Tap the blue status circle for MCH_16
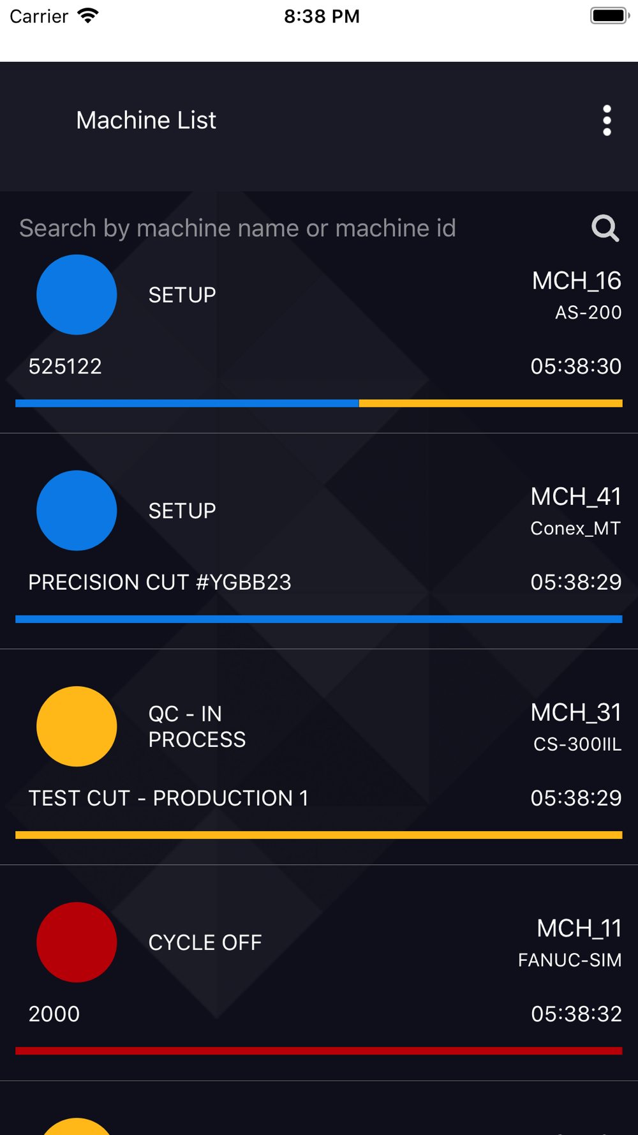 point(77,295)
